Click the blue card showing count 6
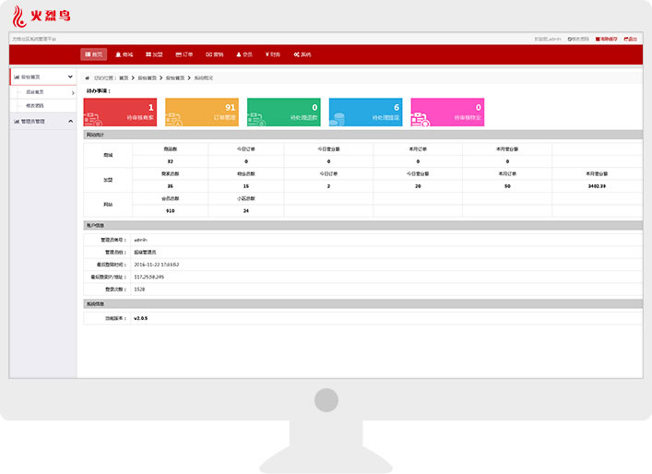The height and width of the screenshot is (474, 652). 365,113
